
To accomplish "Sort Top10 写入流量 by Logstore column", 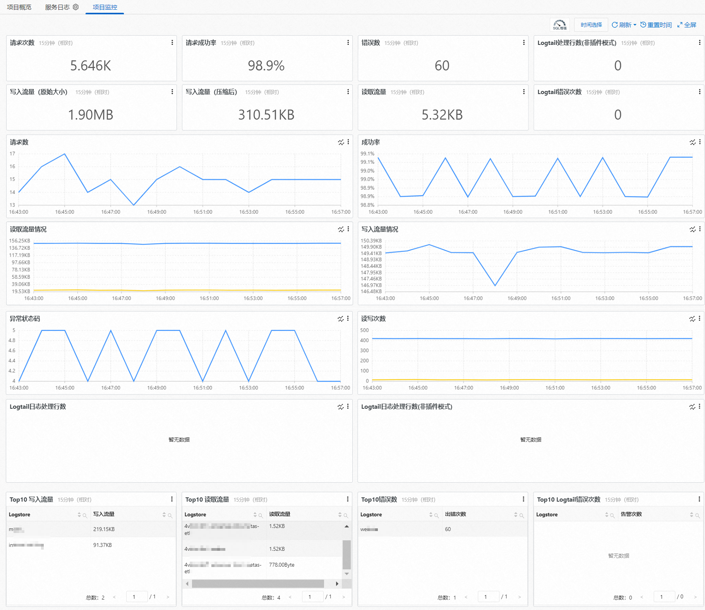I will coord(79,515).
